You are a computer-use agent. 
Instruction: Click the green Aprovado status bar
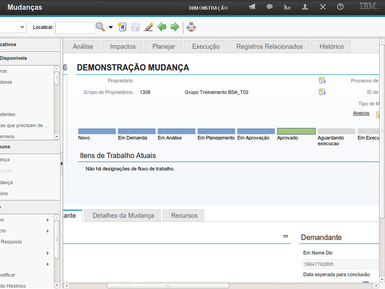pyautogui.click(x=296, y=131)
